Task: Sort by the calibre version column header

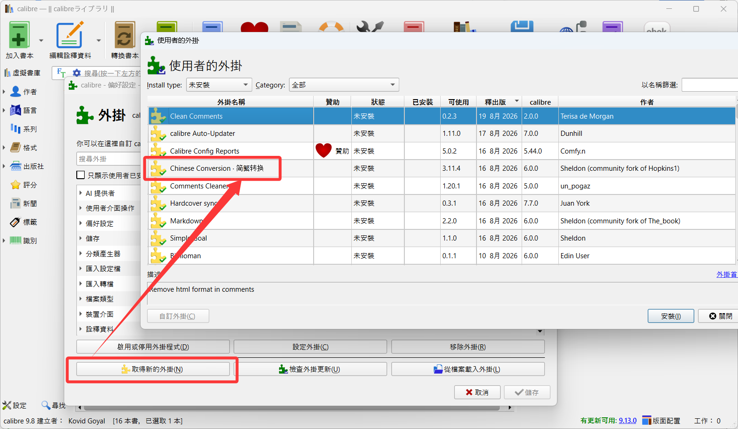Action: (540, 102)
